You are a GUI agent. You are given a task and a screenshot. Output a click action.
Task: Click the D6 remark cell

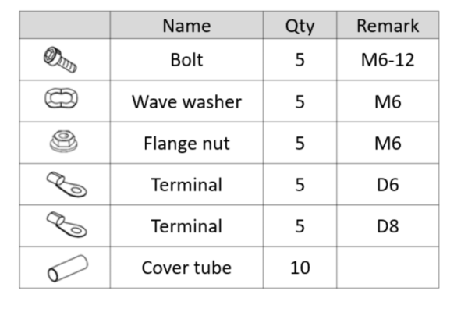coord(387,185)
